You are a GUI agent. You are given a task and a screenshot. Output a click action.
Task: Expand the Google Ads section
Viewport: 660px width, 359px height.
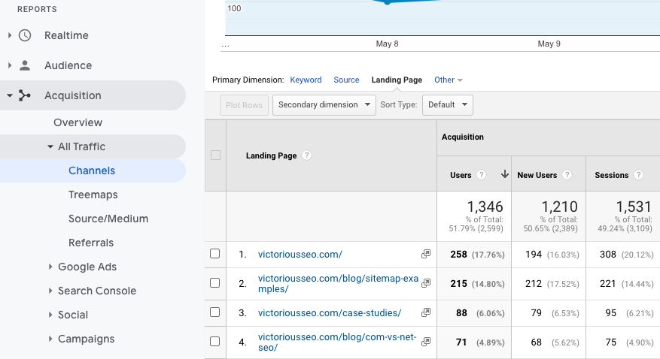50,267
